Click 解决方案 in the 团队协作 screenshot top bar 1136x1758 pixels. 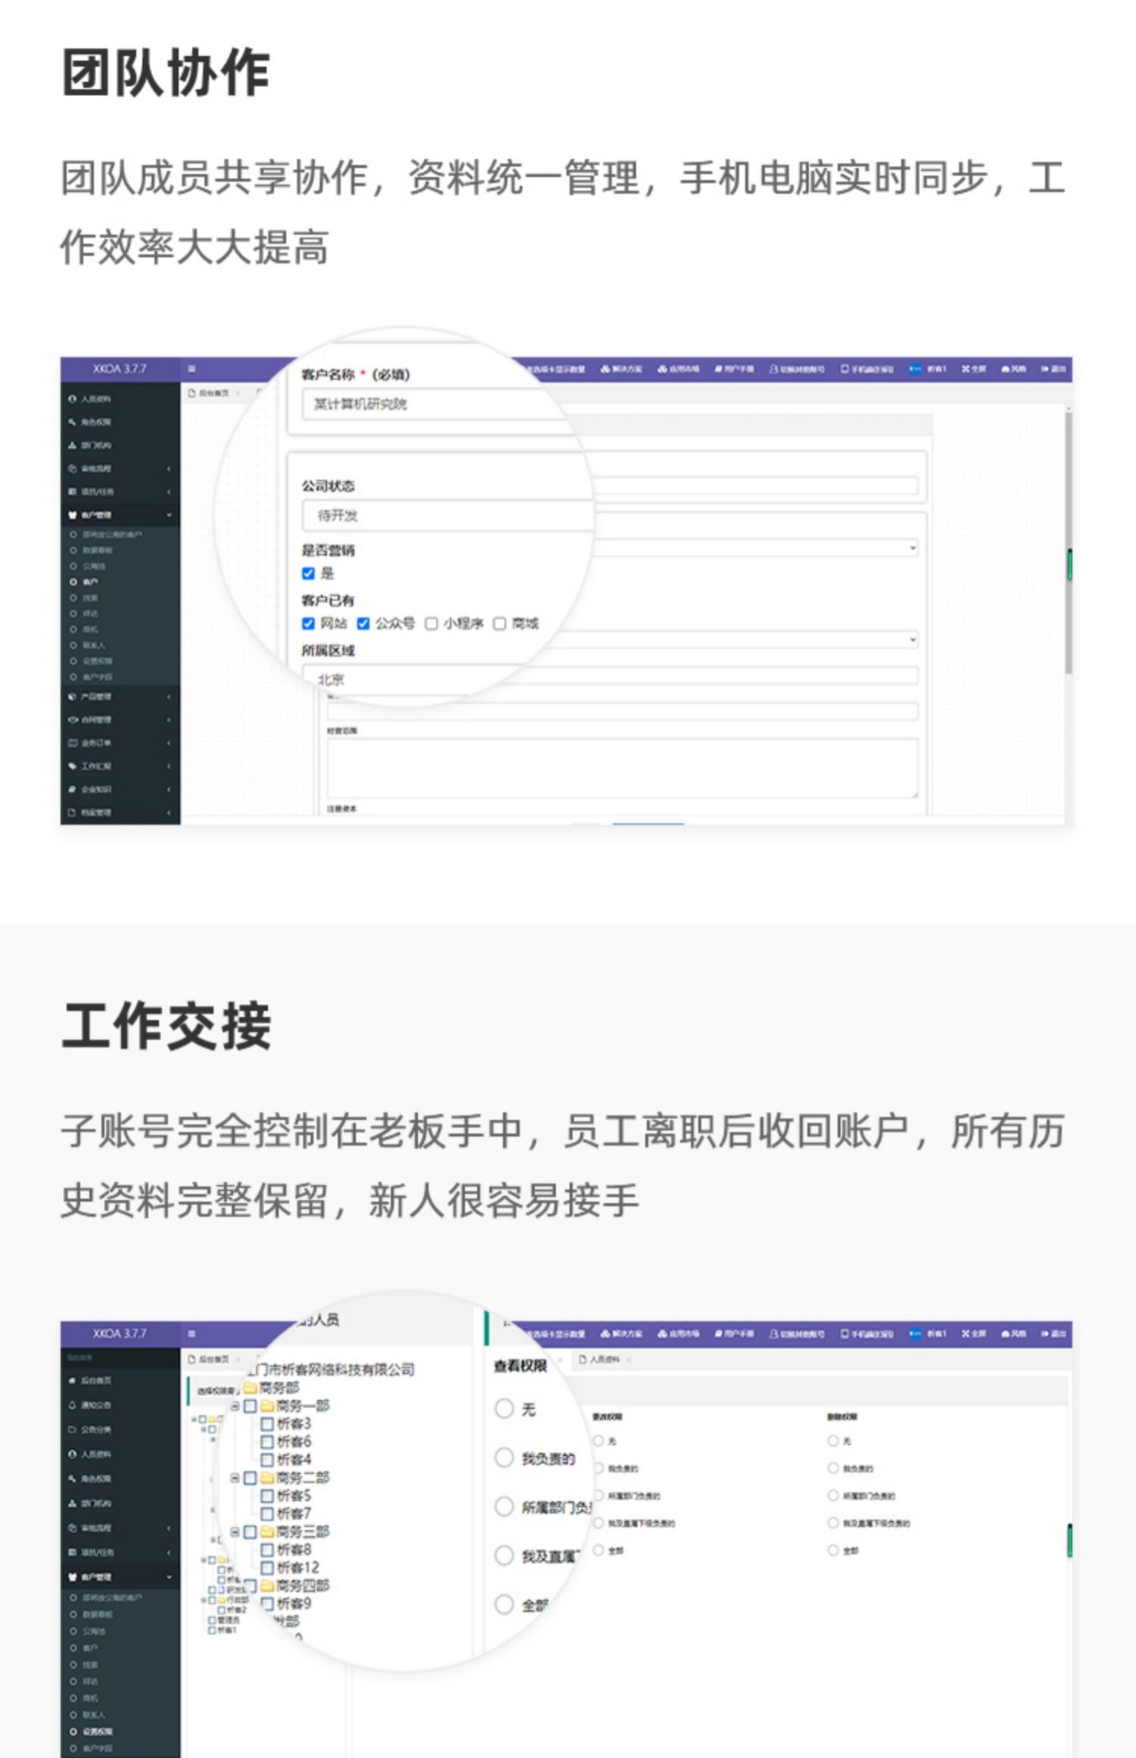click(x=622, y=369)
